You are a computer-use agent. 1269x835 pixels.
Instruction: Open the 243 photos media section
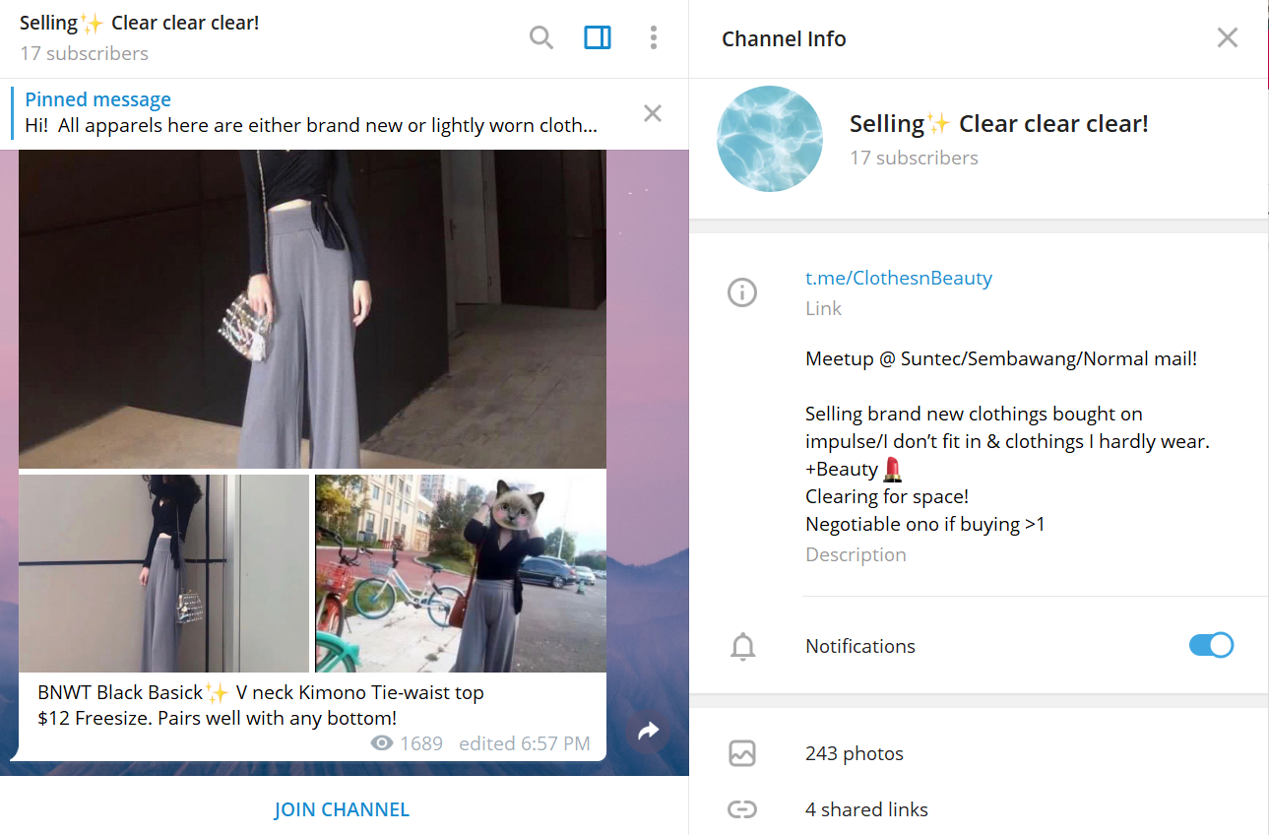[x=854, y=754]
